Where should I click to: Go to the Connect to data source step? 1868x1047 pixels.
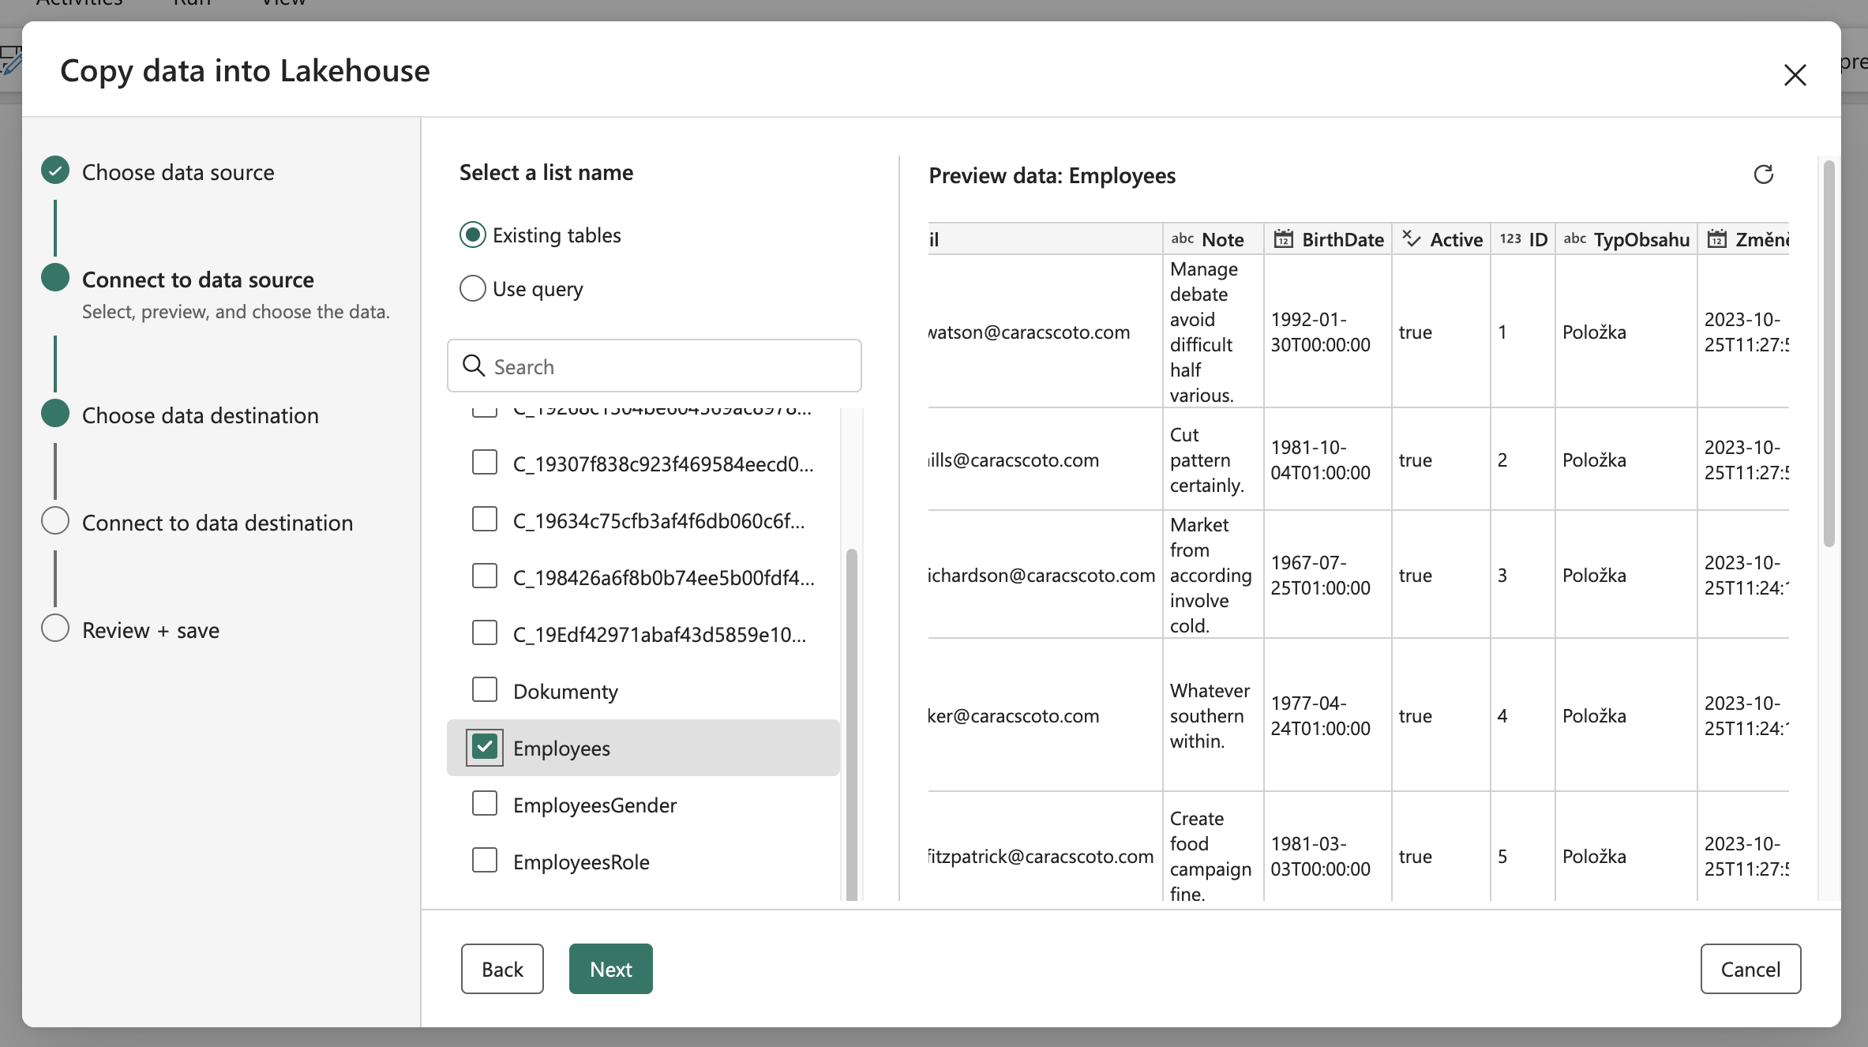coord(198,280)
